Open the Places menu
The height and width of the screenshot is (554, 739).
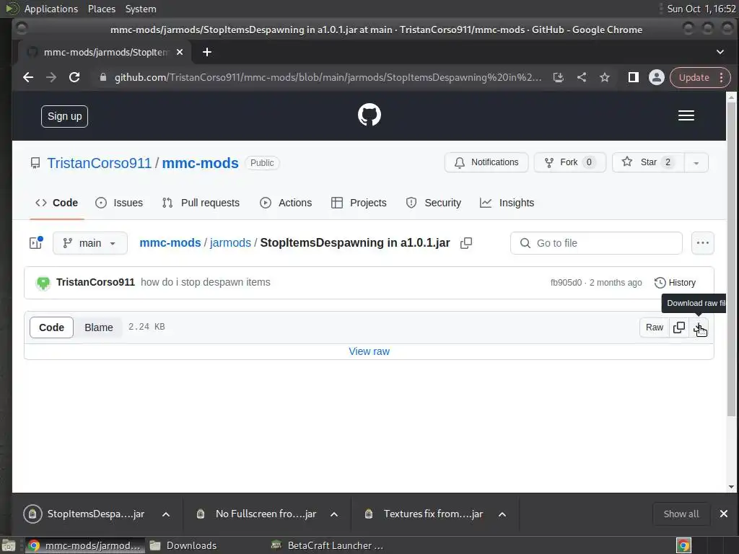[102, 9]
